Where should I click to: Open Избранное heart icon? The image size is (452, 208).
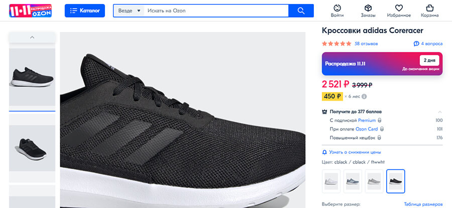click(x=399, y=8)
